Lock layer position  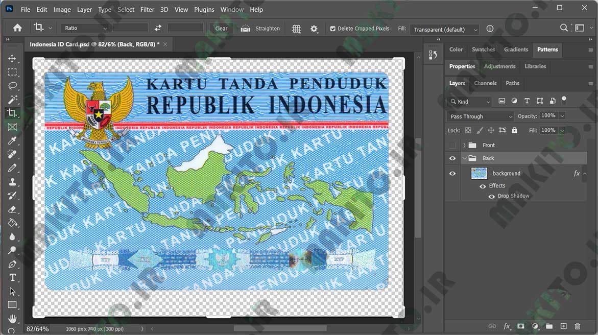[x=491, y=131]
